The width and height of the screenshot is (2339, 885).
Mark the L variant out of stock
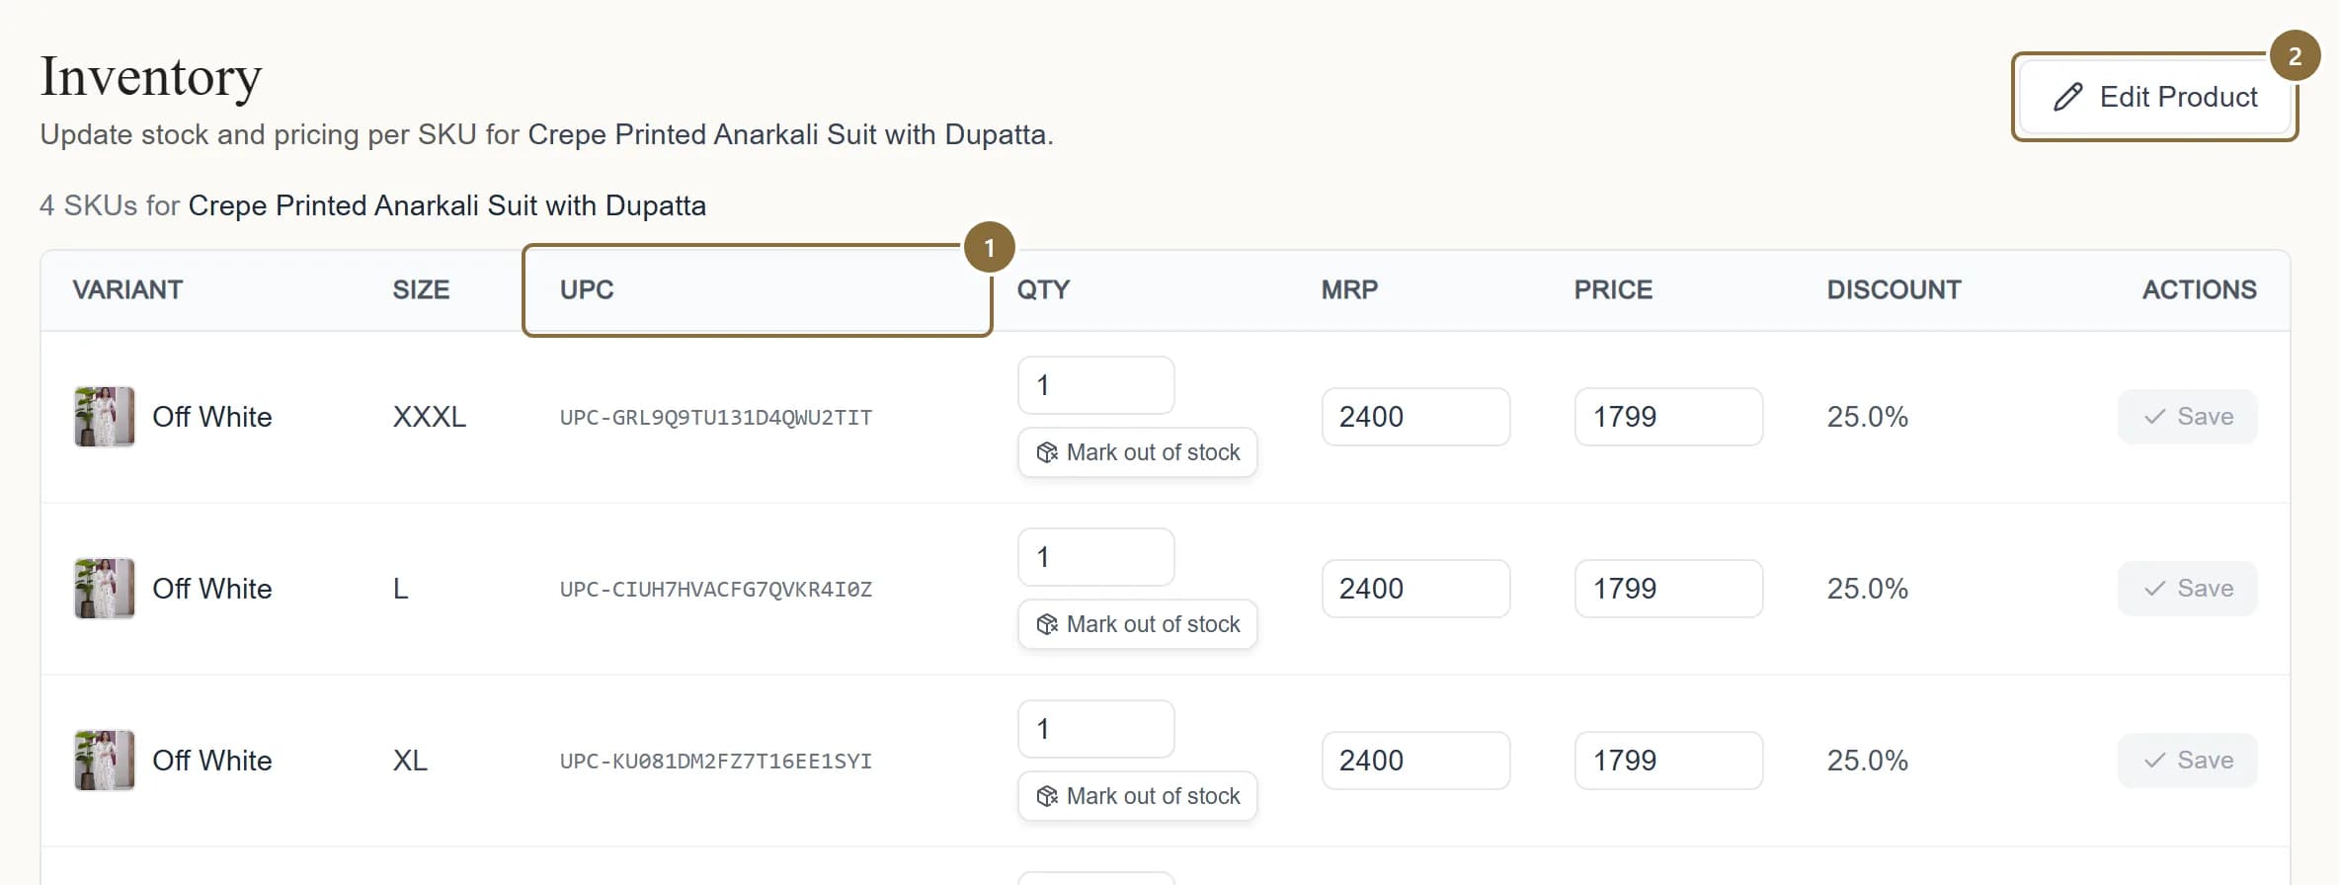[x=1138, y=624]
